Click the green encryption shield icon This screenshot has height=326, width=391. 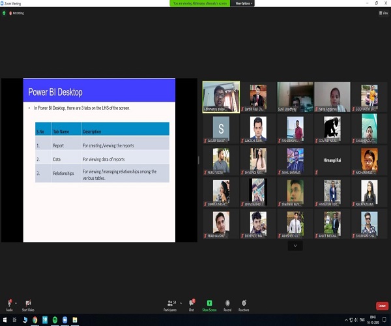pyautogui.click(x=4, y=13)
